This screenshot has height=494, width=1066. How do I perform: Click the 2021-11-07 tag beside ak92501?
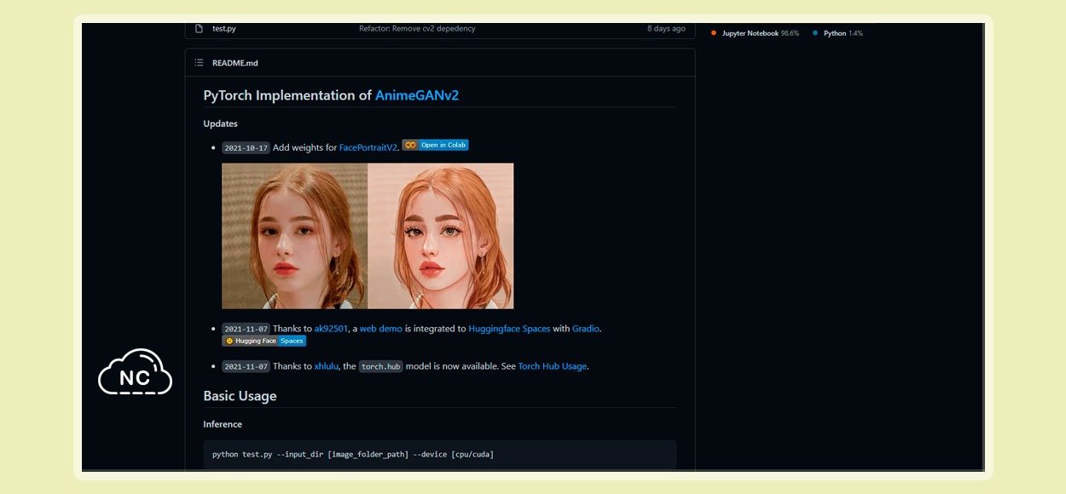click(x=246, y=328)
